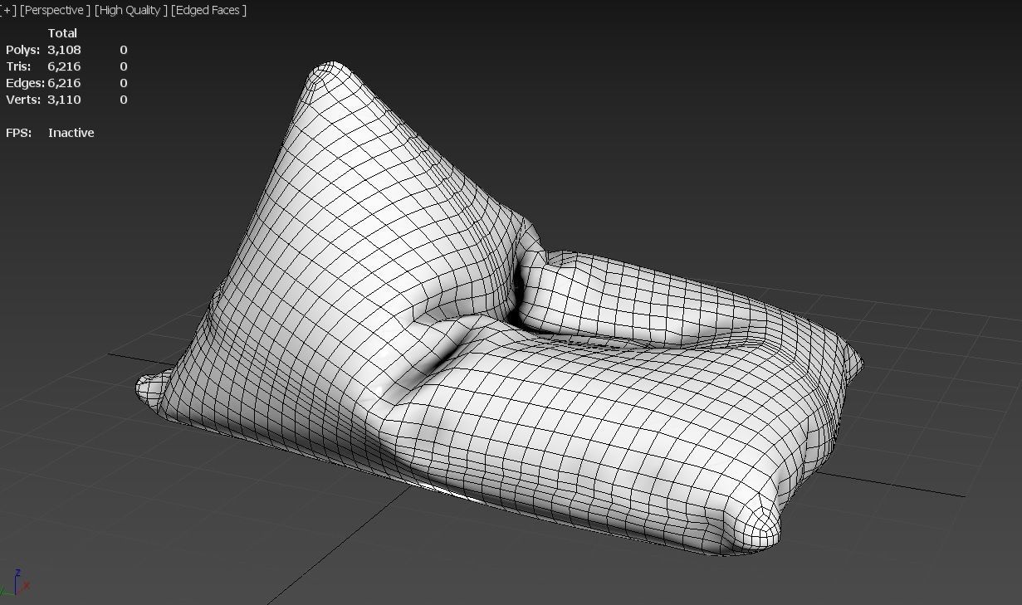The image size is (1022, 605).
Task: Open the [Edged Faces] display menu
Action: (208, 10)
